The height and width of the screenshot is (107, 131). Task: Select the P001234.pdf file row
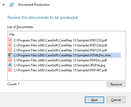tap(64, 45)
